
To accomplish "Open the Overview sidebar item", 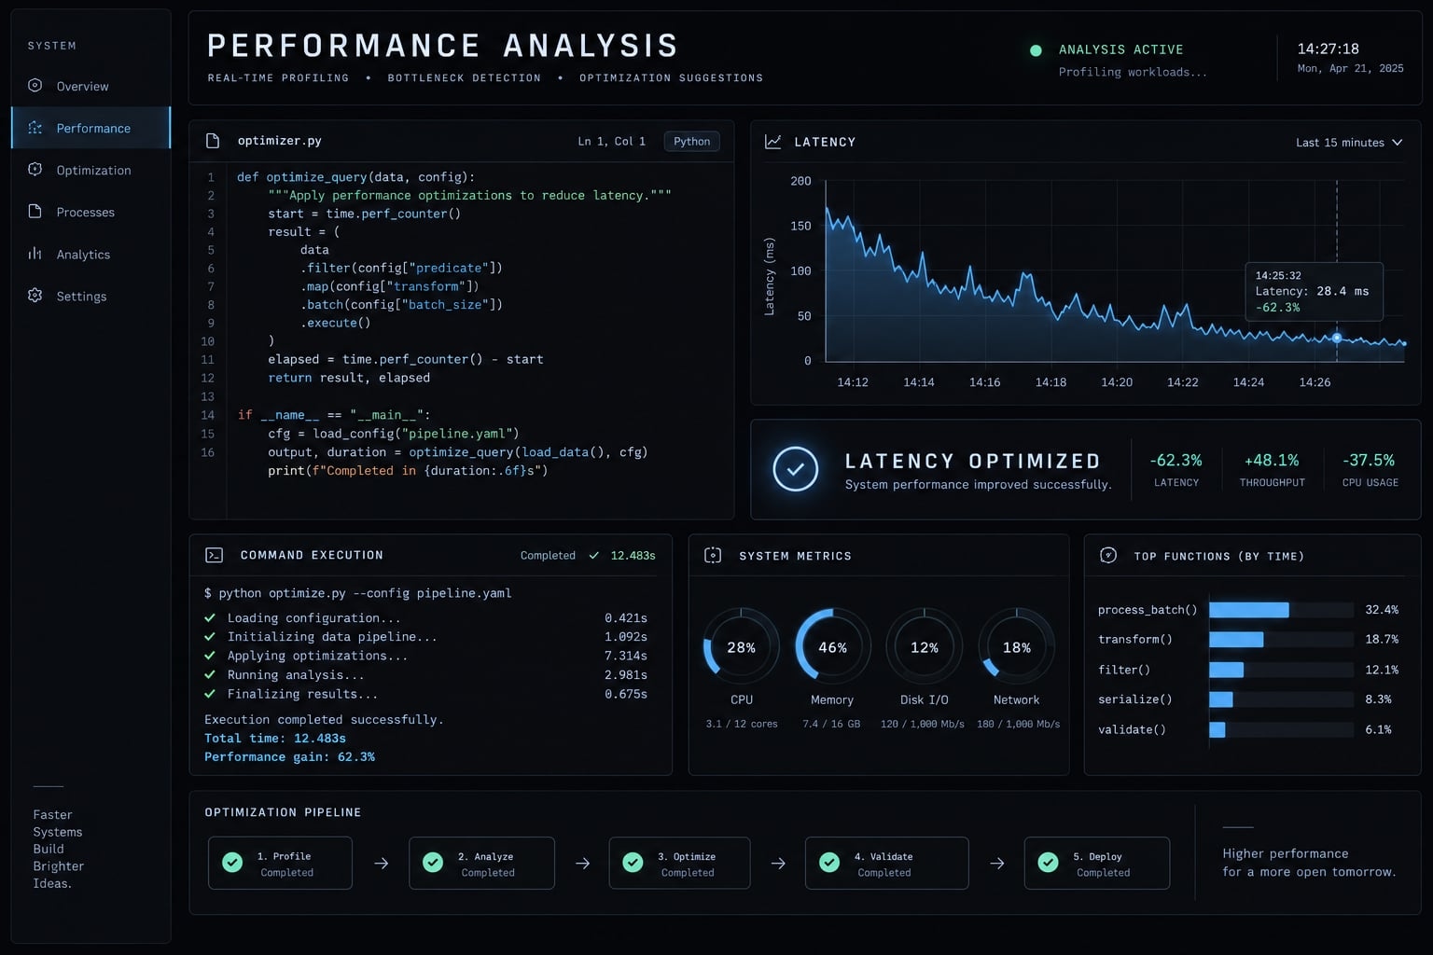I will coord(90,86).
